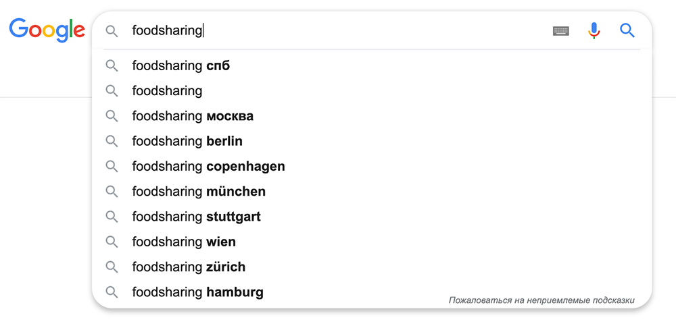Pick the foodsharing münchen suggestion
Viewport: 676px width, 328px height.
point(372,192)
